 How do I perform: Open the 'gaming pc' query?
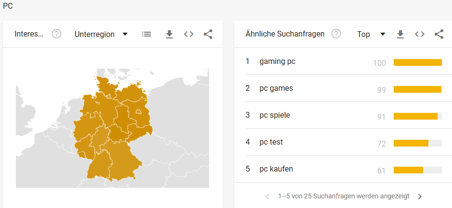coord(277,61)
